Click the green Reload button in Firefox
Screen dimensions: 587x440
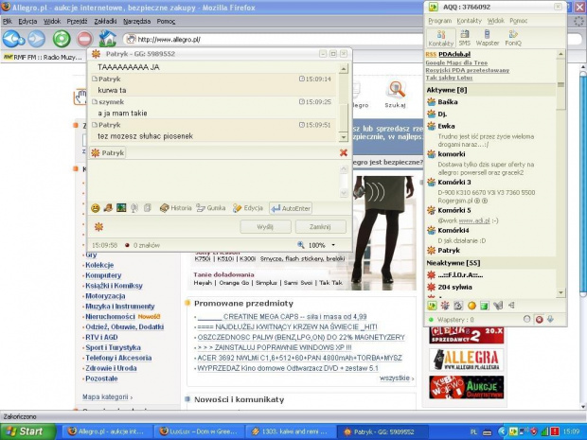(61, 39)
